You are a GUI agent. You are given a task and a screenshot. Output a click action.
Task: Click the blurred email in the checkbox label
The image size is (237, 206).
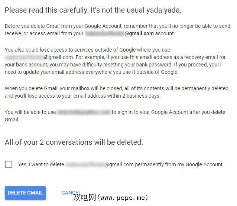pyautogui.click(x=85, y=164)
